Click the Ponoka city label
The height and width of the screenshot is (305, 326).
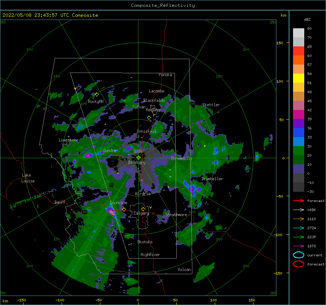(165, 75)
